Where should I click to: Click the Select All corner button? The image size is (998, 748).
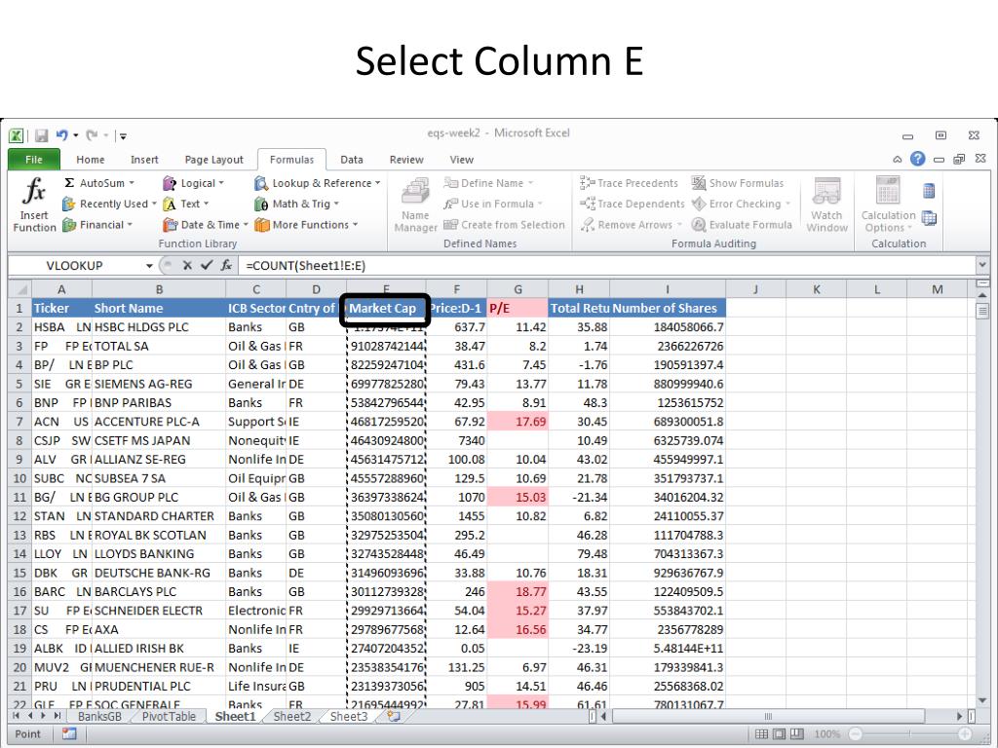19,289
